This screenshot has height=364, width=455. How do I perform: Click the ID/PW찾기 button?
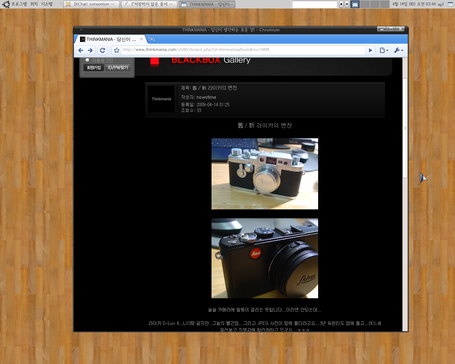pyautogui.click(x=118, y=68)
